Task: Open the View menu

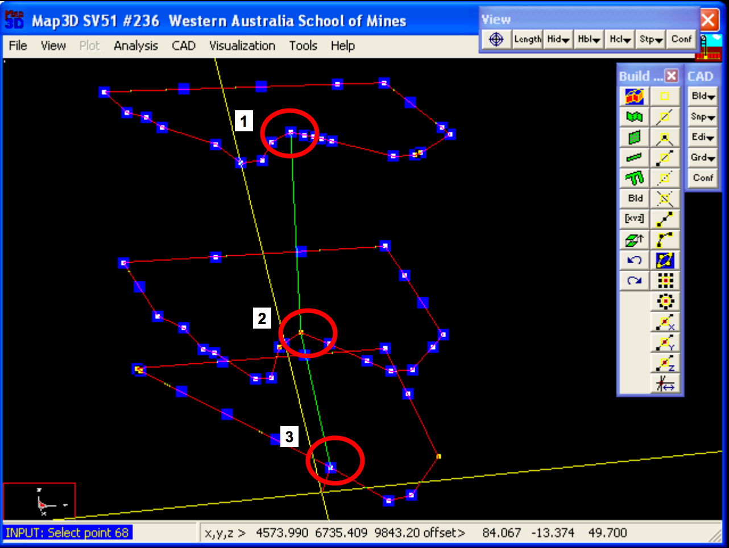Action: pos(53,45)
